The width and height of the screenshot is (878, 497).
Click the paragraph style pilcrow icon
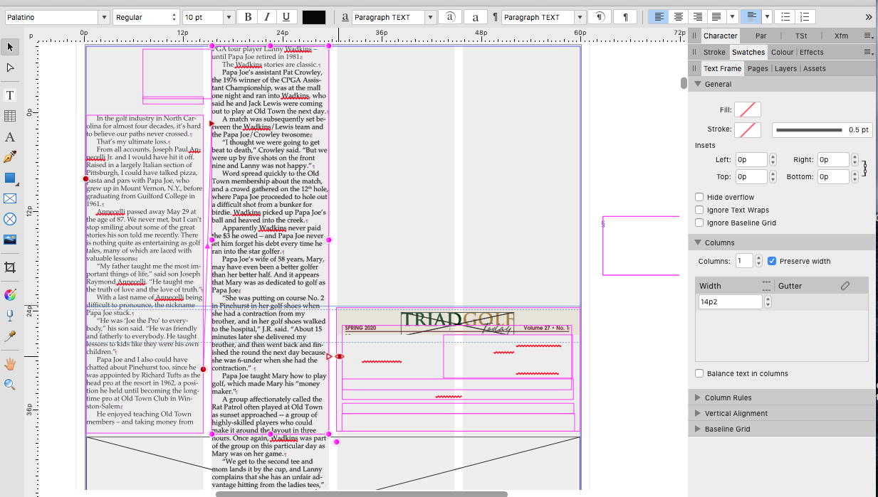495,17
